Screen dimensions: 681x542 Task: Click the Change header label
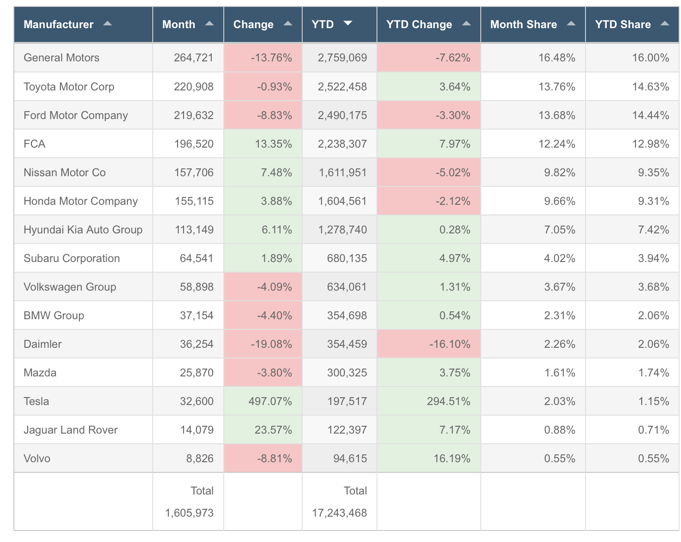(253, 24)
